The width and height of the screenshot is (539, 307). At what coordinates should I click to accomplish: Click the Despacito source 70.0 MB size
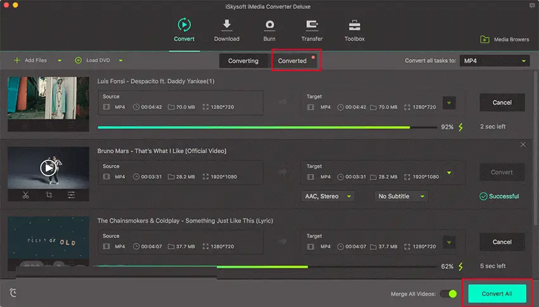[x=185, y=107]
